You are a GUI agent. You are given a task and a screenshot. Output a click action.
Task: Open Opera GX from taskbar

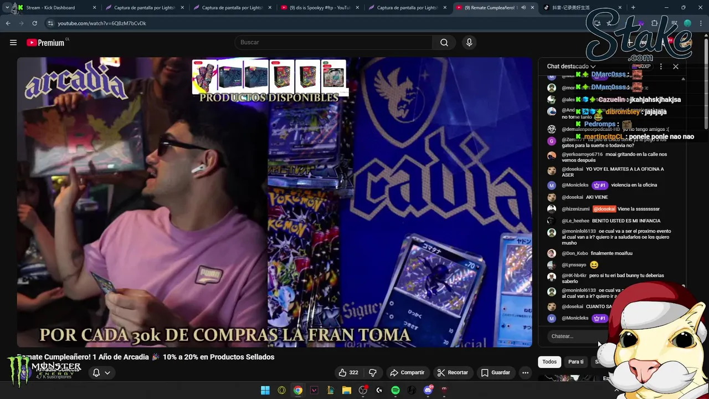tap(281, 390)
